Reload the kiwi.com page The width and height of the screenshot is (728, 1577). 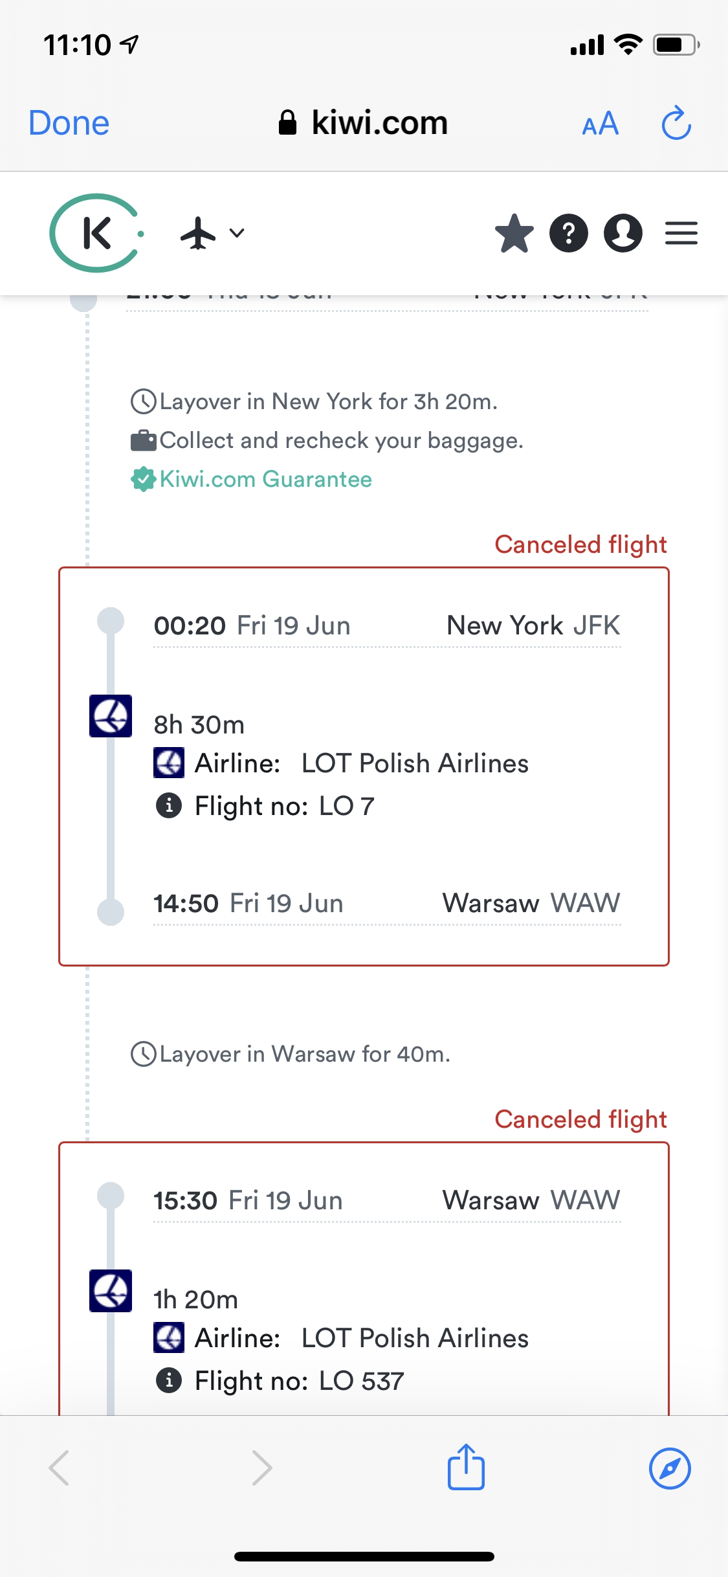(x=676, y=123)
